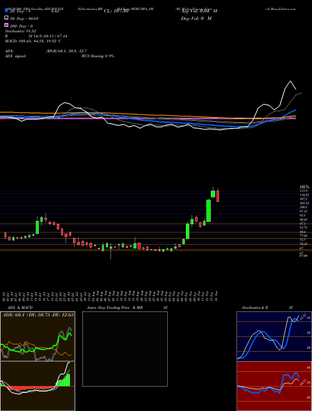This screenshot has width=312, height=411.
Task: Click the 'Avg Vol: 0.04 M' label
Action: 199,11
